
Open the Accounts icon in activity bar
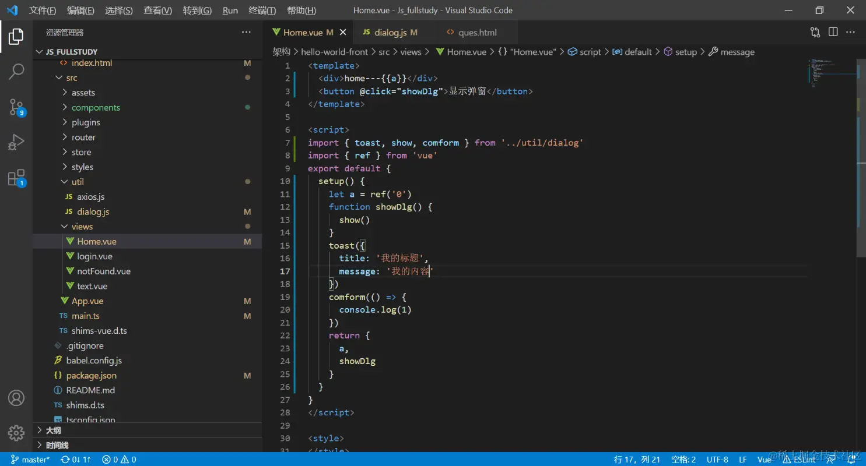pyautogui.click(x=16, y=398)
